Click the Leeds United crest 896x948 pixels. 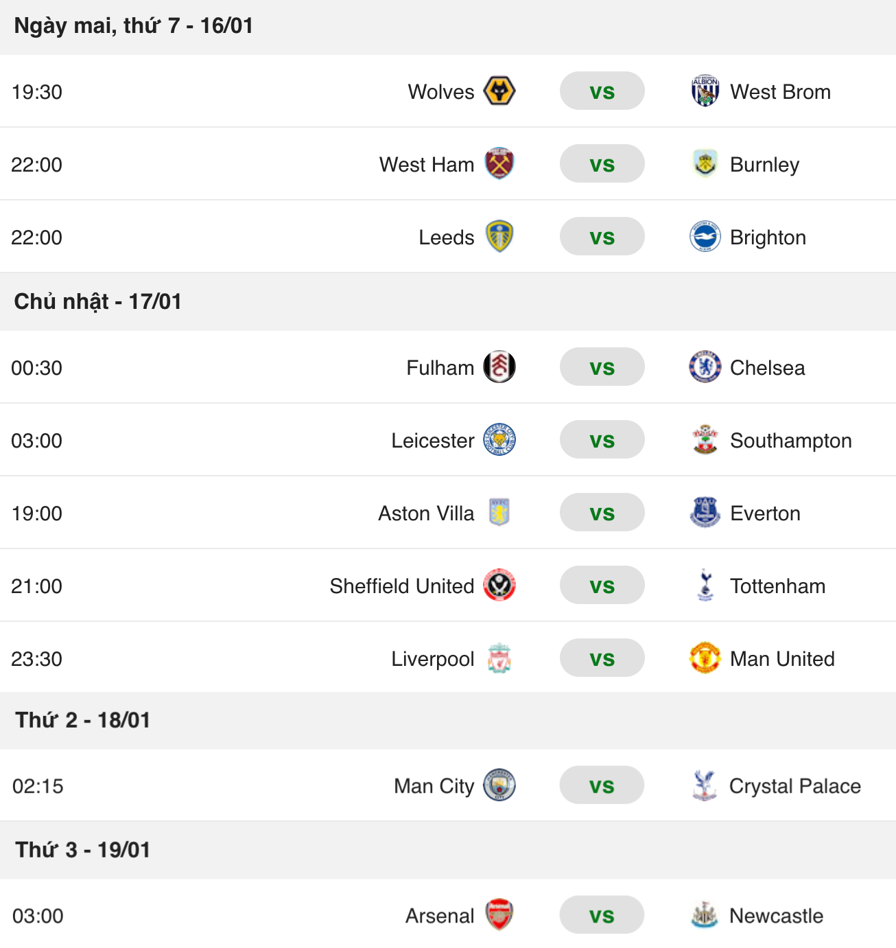500,236
